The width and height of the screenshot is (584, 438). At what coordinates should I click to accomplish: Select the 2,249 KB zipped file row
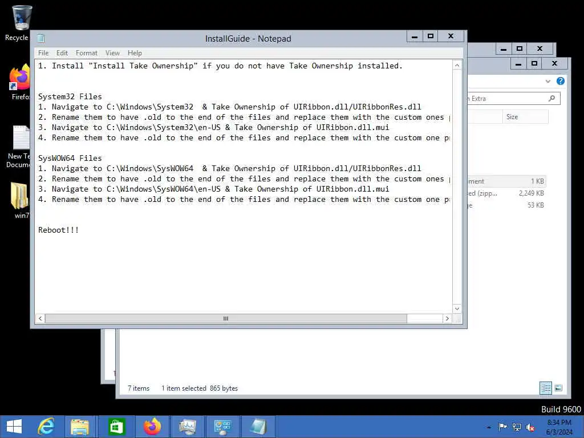(x=506, y=193)
